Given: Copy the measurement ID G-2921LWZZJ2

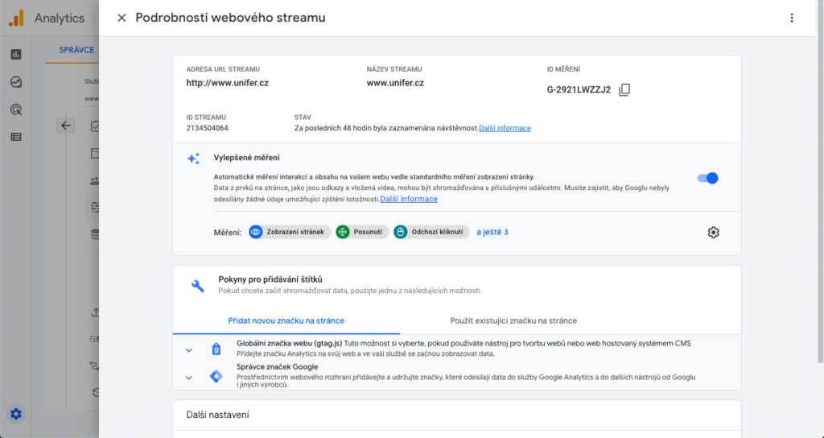Looking at the screenshot, I should tap(624, 90).
